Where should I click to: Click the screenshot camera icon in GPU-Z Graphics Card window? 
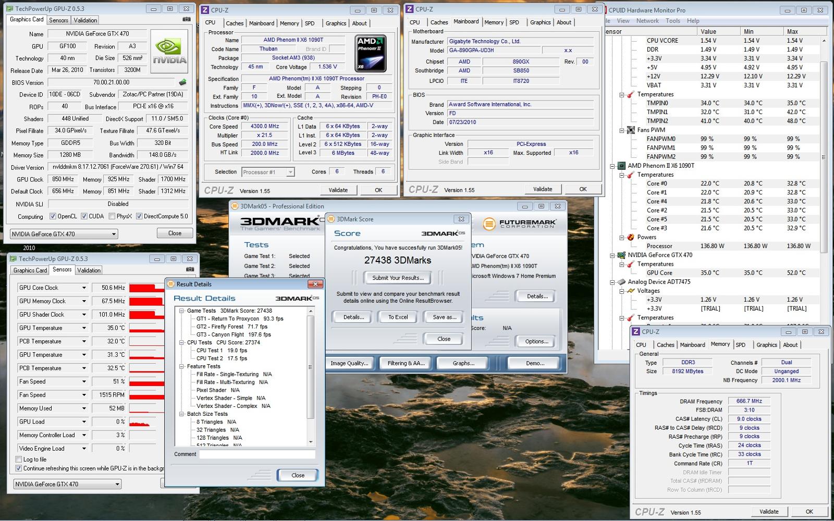click(x=186, y=19)
